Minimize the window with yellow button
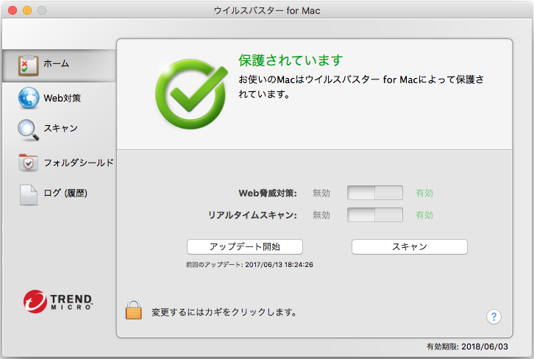The width and height of the screenshot is (534, 359). 27,10
